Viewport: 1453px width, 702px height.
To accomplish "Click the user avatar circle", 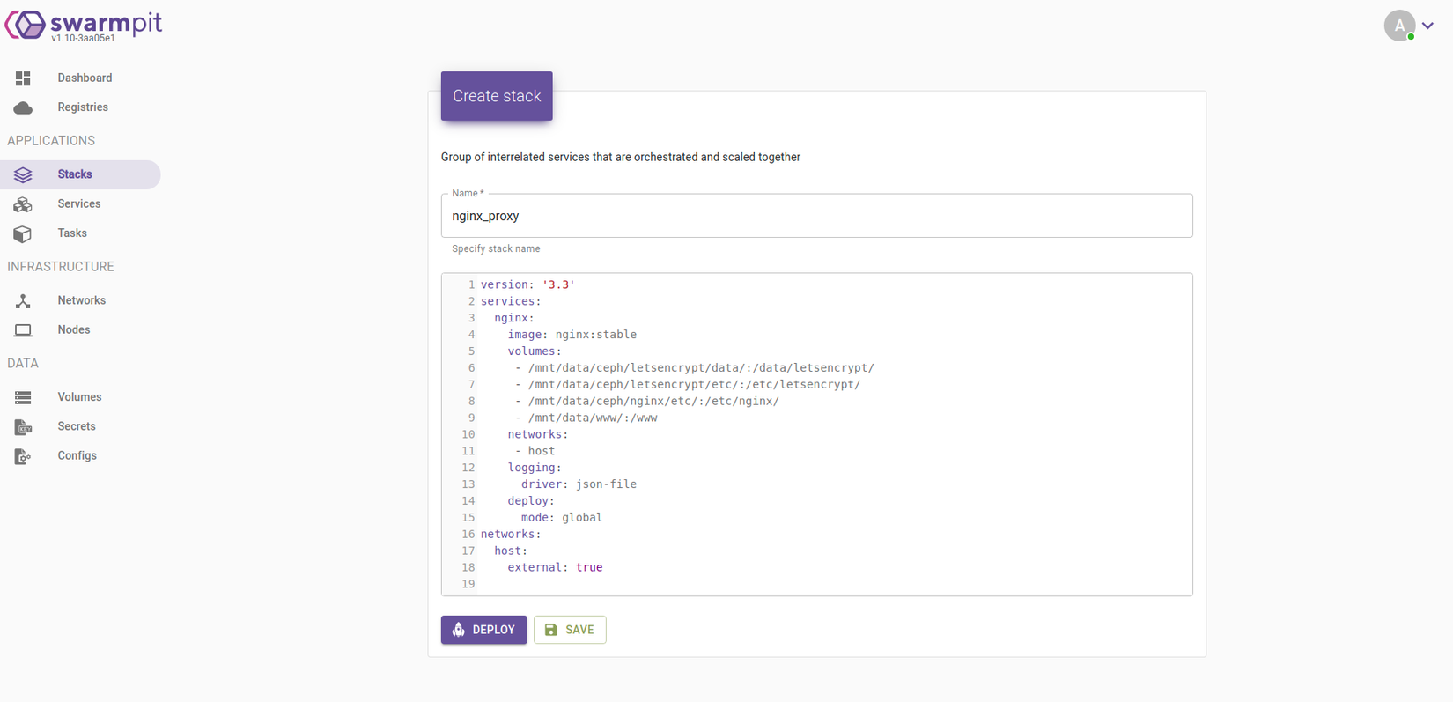I will click(x=1398, y=26).
